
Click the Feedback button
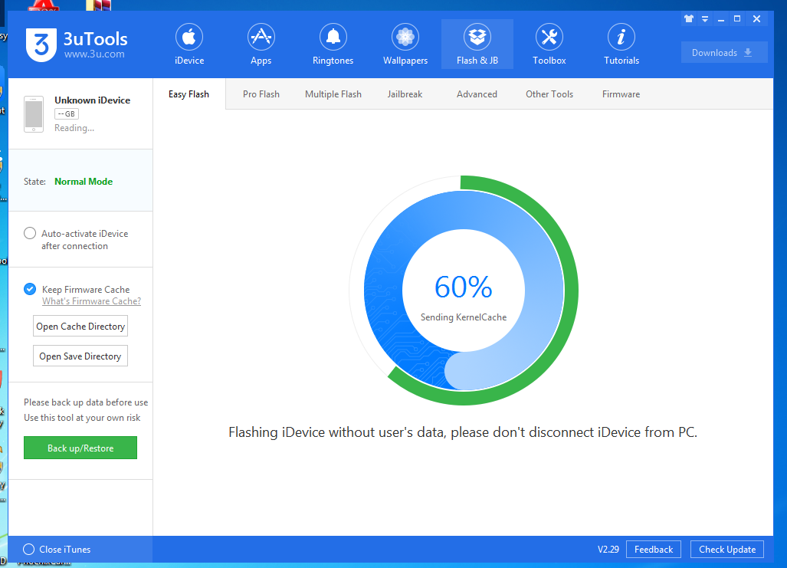[654, 549]
